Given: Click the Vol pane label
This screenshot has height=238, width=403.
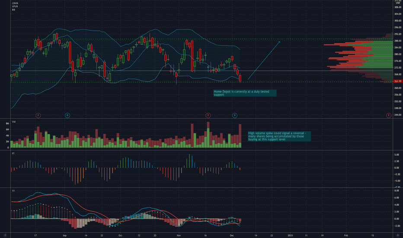Looking at the screenshot, I should click(14, 122).
